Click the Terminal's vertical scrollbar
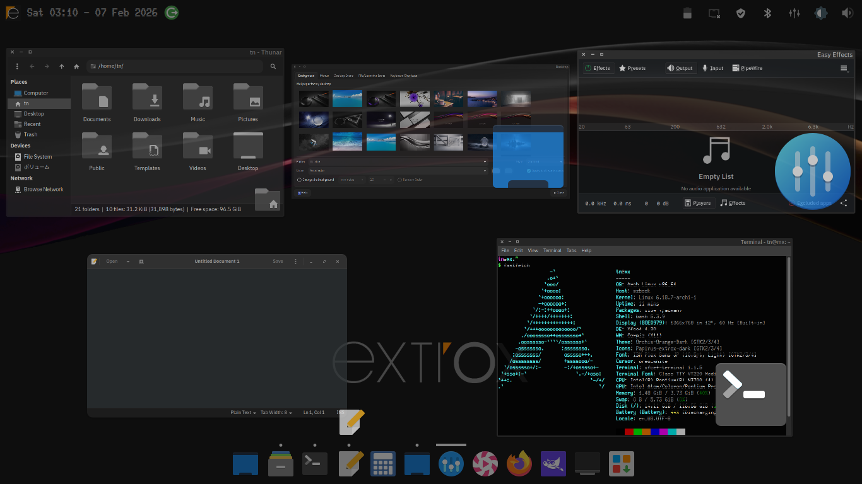 788,336
